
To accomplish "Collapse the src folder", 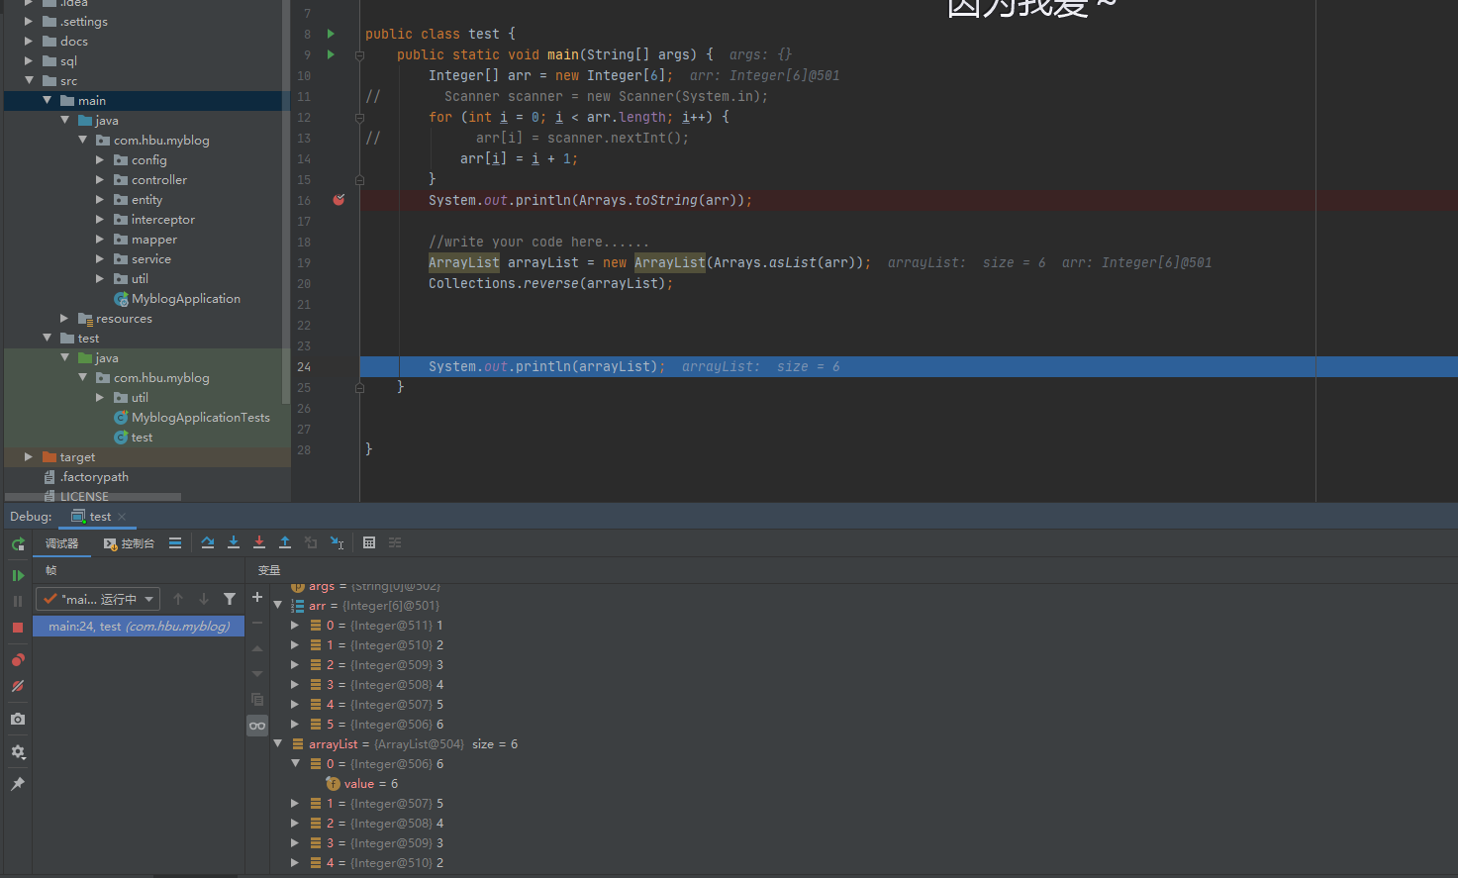I will coord(29,80).
